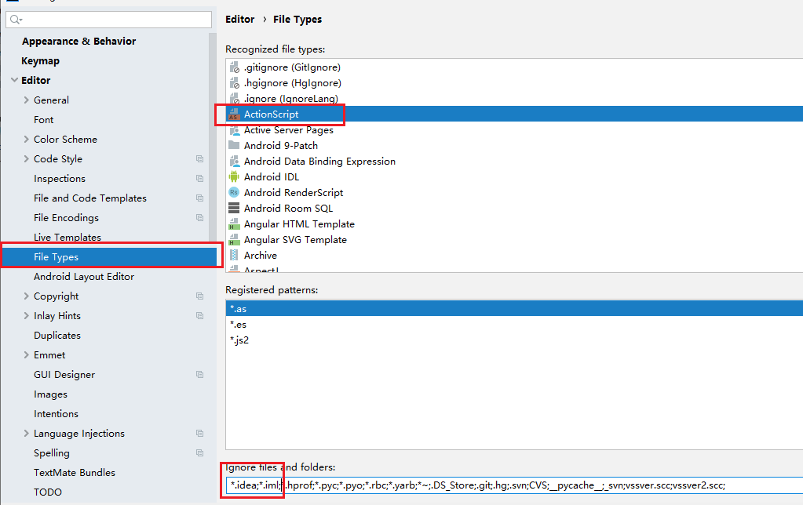Click the search magnifier icon in settings
Viewport: 803px width, 505px height.
tap(16, 20)
